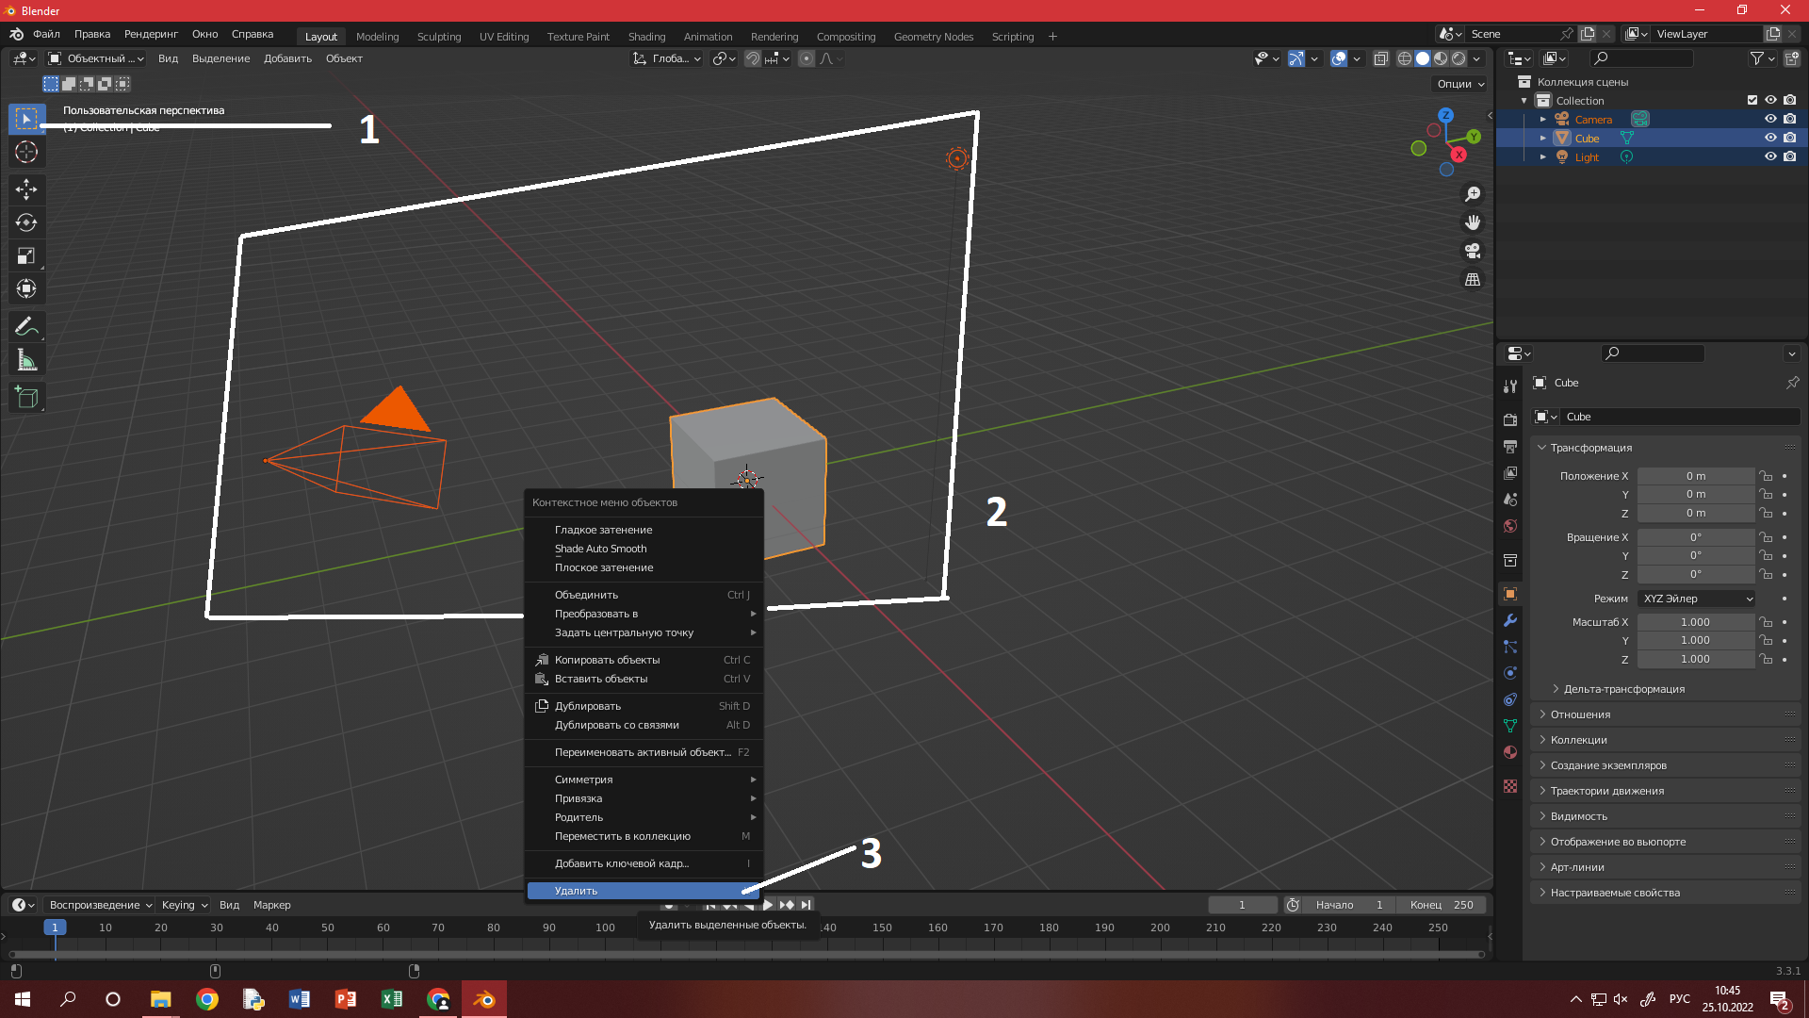Select Shade Auto Smooth menu entry
The width and height of the screenshot is (1809, 1018).
tap(644, 549)
